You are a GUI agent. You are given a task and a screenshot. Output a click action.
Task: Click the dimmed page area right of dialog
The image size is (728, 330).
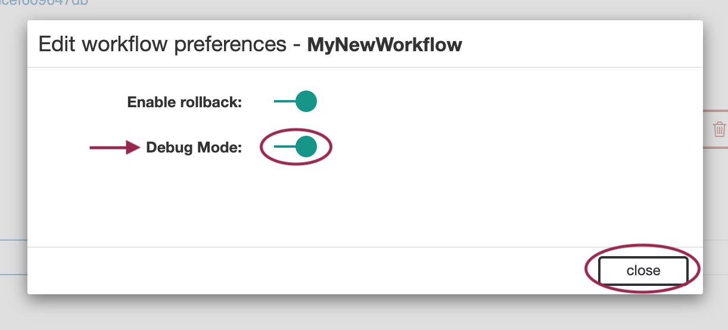(715, 197)
